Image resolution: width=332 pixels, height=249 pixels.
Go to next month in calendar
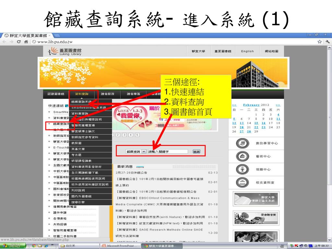[278, 105]
